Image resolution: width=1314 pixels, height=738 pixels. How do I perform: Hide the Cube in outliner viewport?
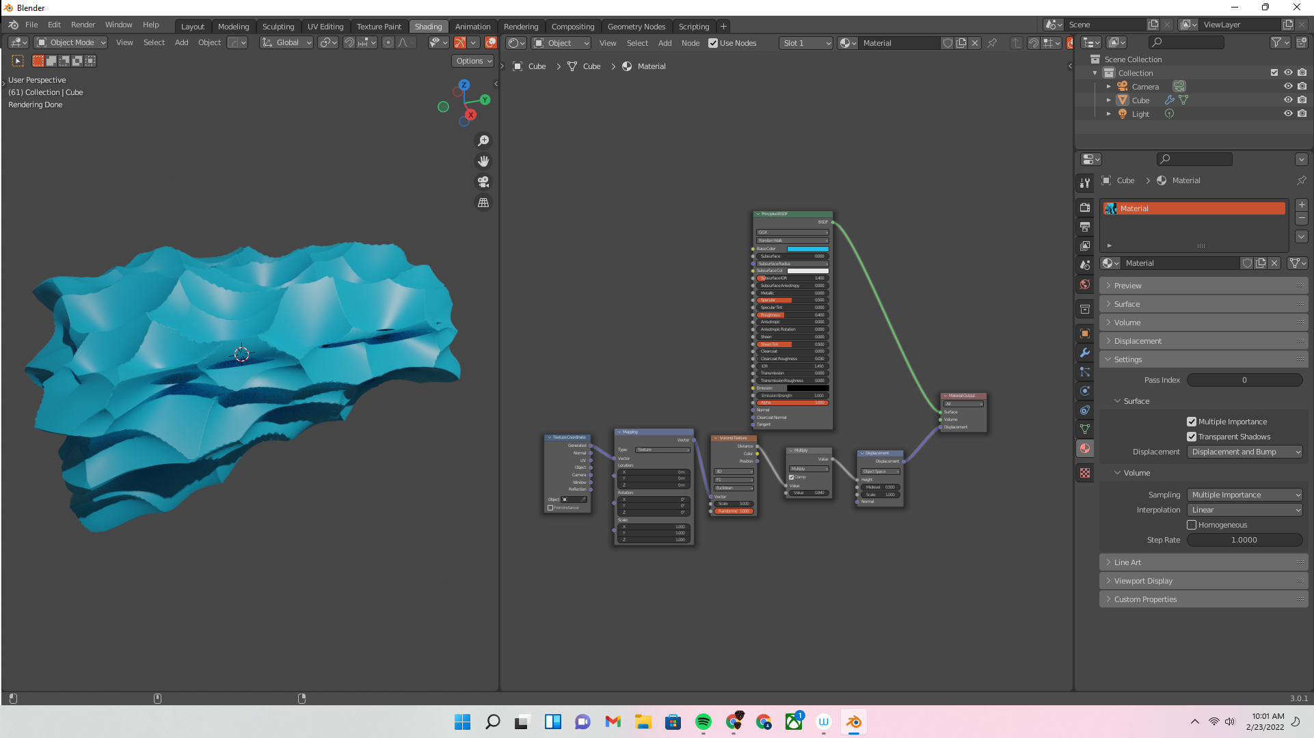click(1288, 100)
